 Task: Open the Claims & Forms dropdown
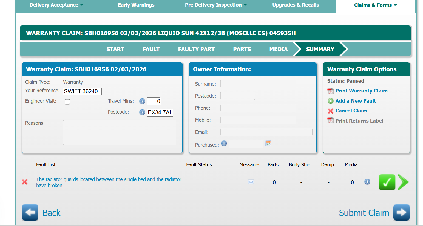(x=375, y=5)
